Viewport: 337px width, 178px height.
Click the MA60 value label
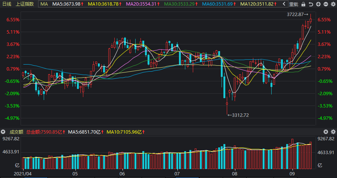tap(219, 4)
